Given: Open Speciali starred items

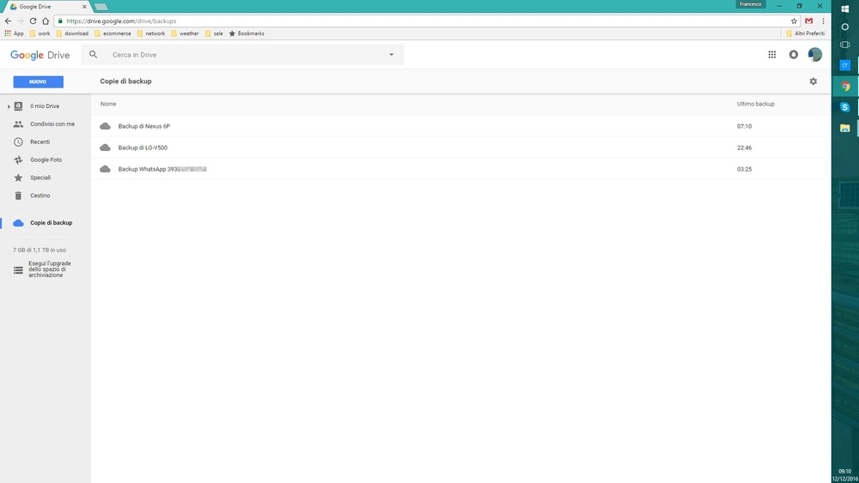Looking at the screenshot, I should [33, 178].
